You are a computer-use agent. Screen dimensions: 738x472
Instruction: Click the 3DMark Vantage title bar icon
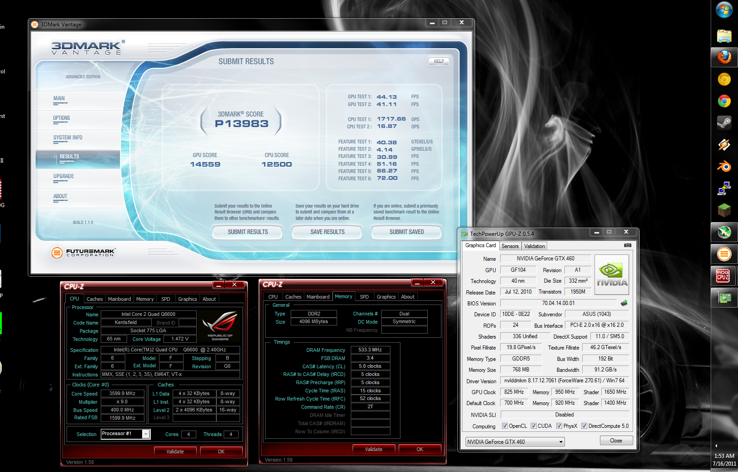click(35, 25)
